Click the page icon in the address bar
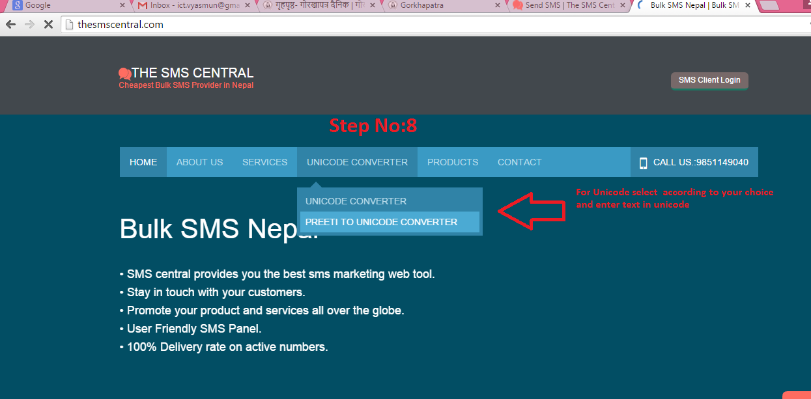This screenshot has height=399, width=811. (x=69, y=25)
